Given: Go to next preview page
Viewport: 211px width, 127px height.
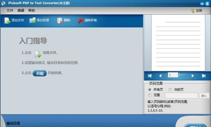Looking at the screenshot, I should point(193,76).
